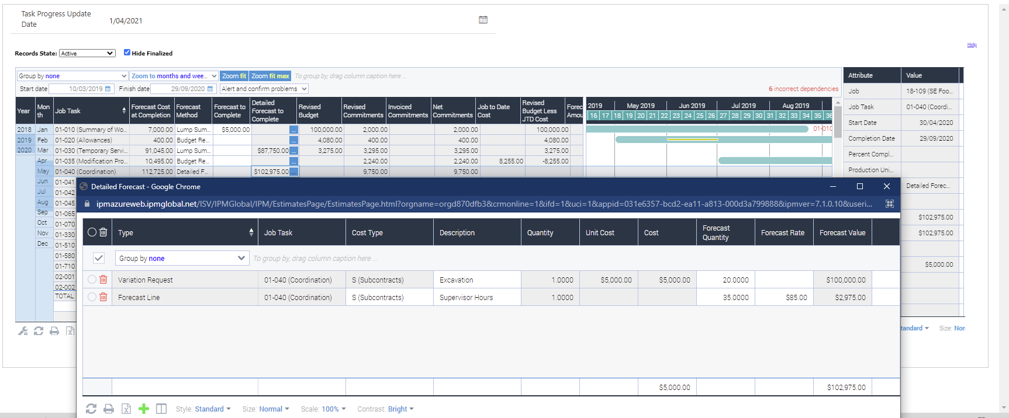Open detailed forecast ellipsis for 01-040 Coordination row
The height and width of the screenshot is (418, 1009).
(x=293, y=172)
